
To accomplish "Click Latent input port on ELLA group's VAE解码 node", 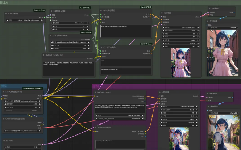I will point(209,12).
